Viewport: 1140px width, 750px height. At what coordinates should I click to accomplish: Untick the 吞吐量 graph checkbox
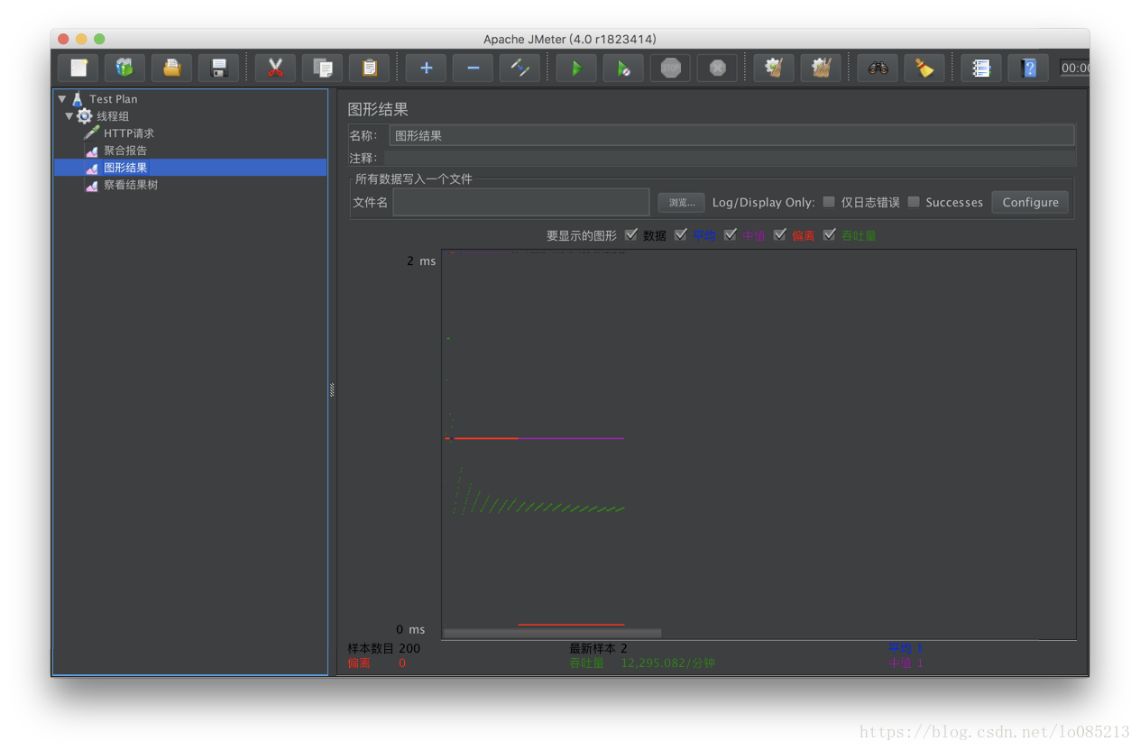830,235
